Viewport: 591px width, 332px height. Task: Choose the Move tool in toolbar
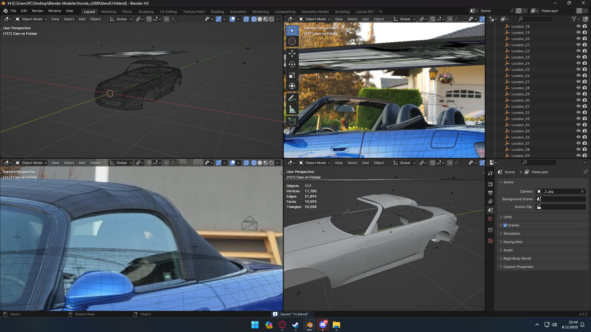tap(292, 54)
